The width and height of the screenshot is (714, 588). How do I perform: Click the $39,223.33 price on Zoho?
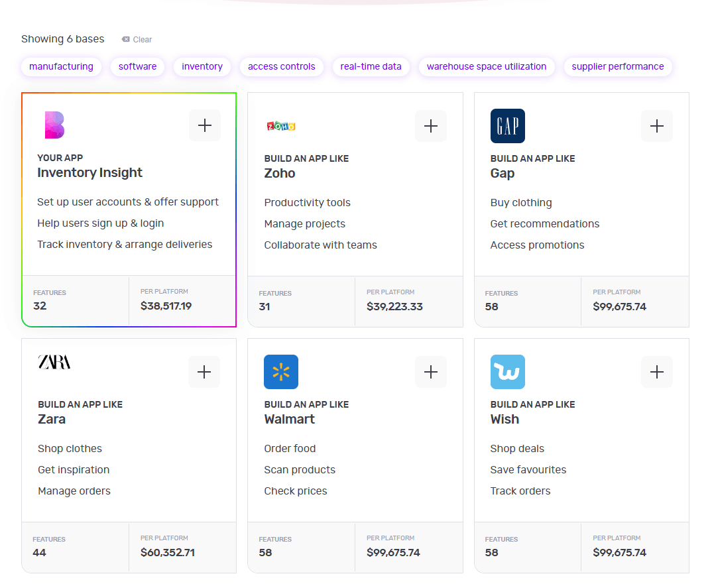click(x=394, y=306)
